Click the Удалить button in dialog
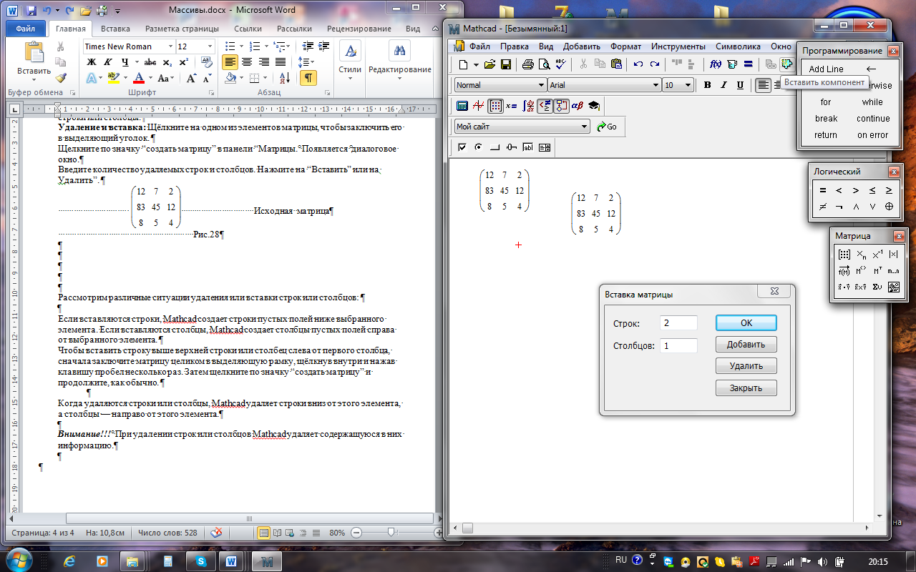 point(746,366)
